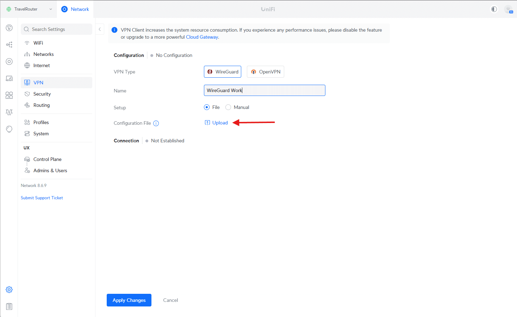
Task: Click the Search Settings field
Action: 56,29
